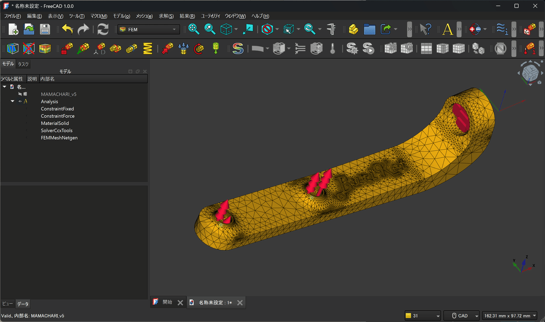Viewport: 545px width, 322px height.
Task: Click the colorful S material icon
Action: tap(238, 48)
